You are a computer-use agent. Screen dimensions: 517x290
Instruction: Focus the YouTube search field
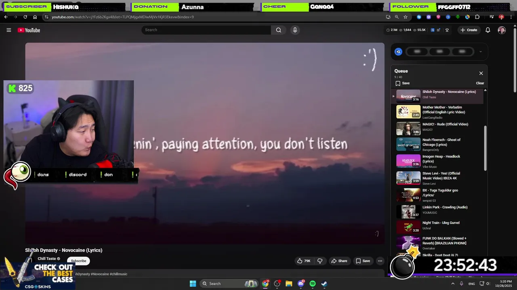click(x=207, y=30)
